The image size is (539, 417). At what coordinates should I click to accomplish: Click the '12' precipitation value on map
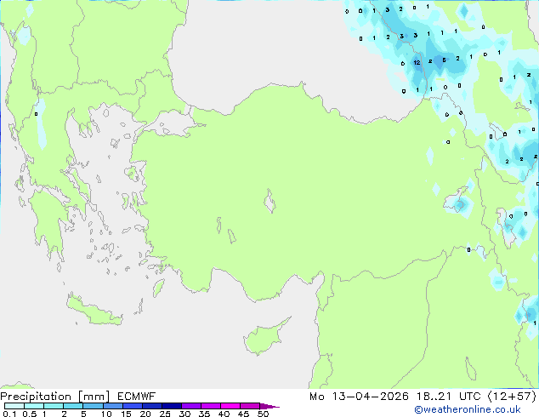coord(417,63)
